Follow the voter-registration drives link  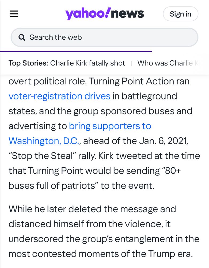(x=59, y=96)
